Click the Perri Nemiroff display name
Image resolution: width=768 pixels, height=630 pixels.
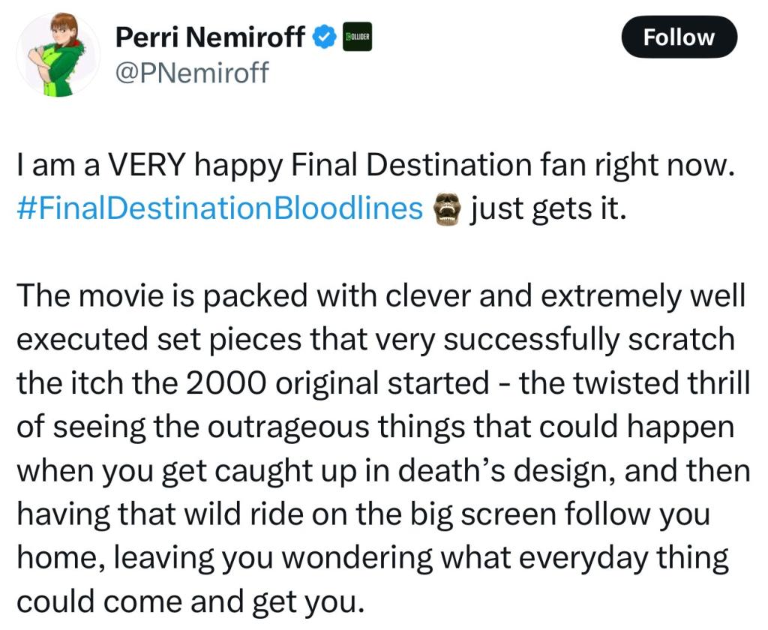(210, 37)
